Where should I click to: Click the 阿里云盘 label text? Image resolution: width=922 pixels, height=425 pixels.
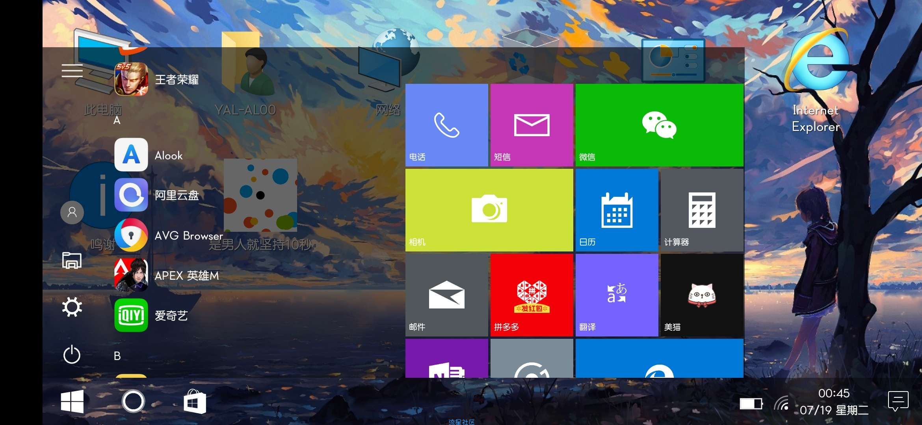[x=177, y=195]
